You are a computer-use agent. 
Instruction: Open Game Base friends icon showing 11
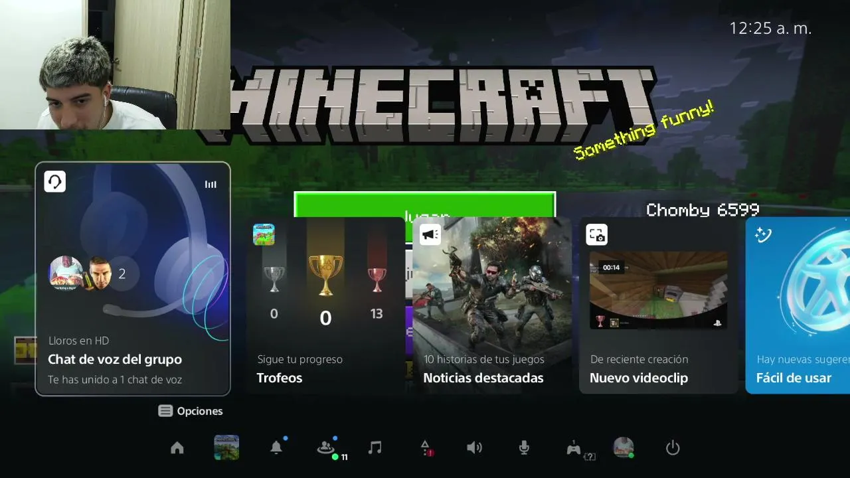pyautogui.click(x=327, y=448)
